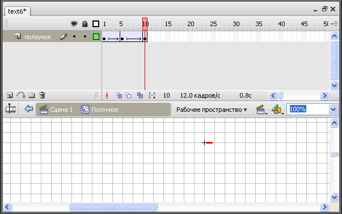342x214 pixels.
Task: Click the center frame button
Action: point(107,95)
